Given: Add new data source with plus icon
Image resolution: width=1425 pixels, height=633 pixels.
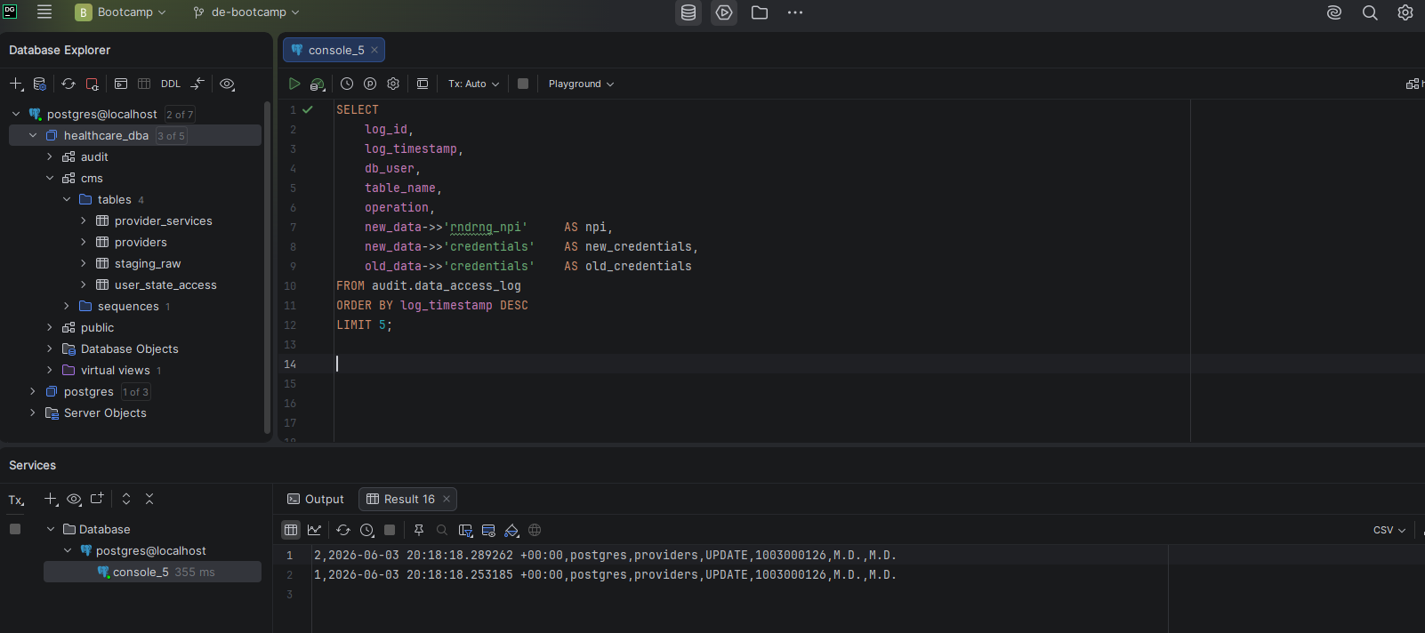Looking at the screenshot, I should click(16, 84).
